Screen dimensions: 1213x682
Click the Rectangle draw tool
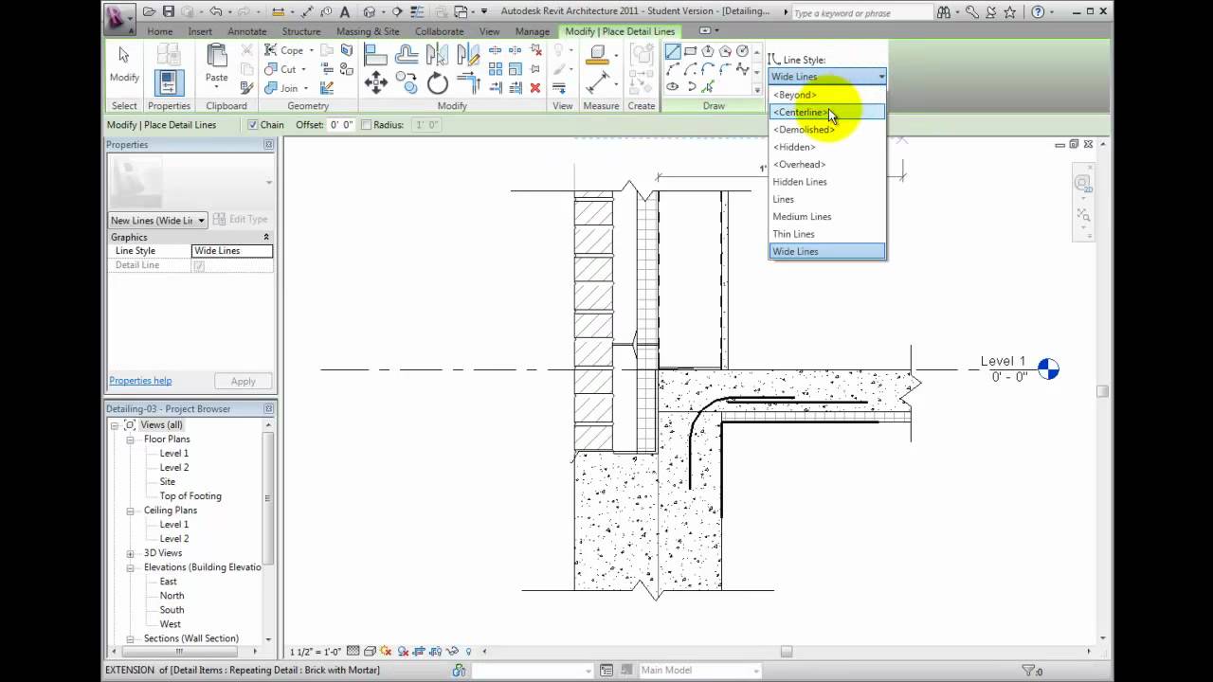tap(690, 51)
